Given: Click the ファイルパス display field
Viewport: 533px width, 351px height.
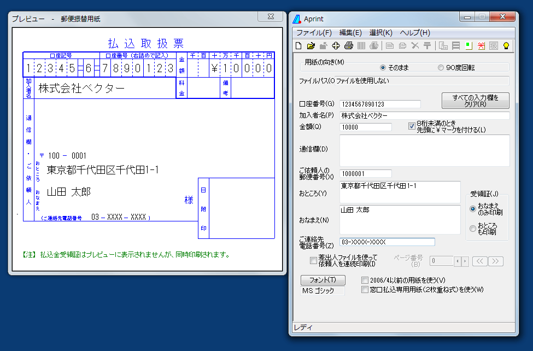Looking at the screenshot, I should click(422, 81).
